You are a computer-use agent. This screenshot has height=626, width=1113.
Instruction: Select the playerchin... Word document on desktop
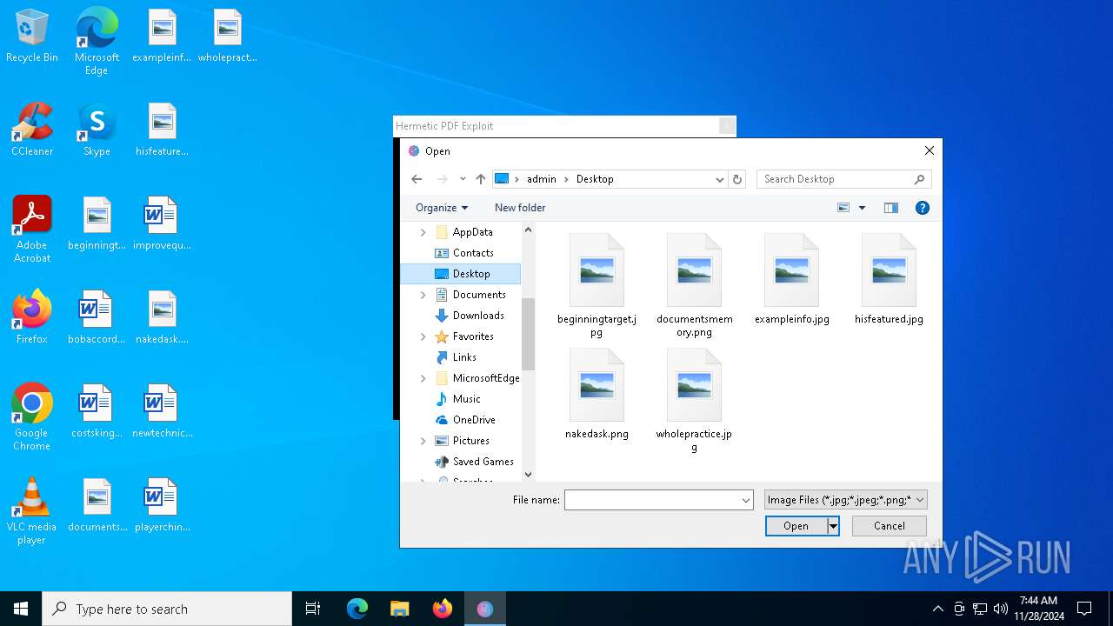pos(162,505)
